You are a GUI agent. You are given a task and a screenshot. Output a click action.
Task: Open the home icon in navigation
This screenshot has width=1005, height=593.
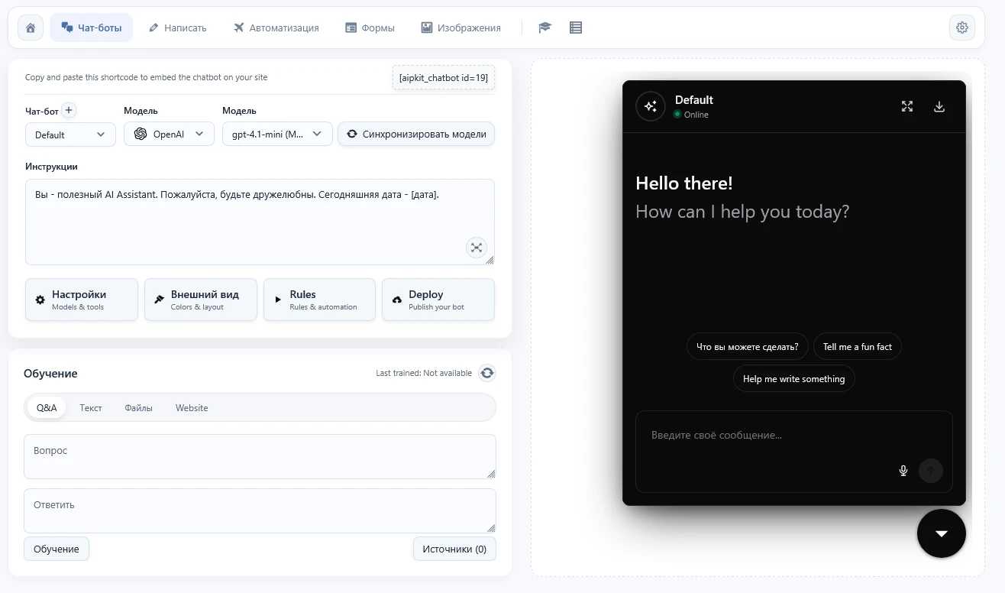click(31, 28)
